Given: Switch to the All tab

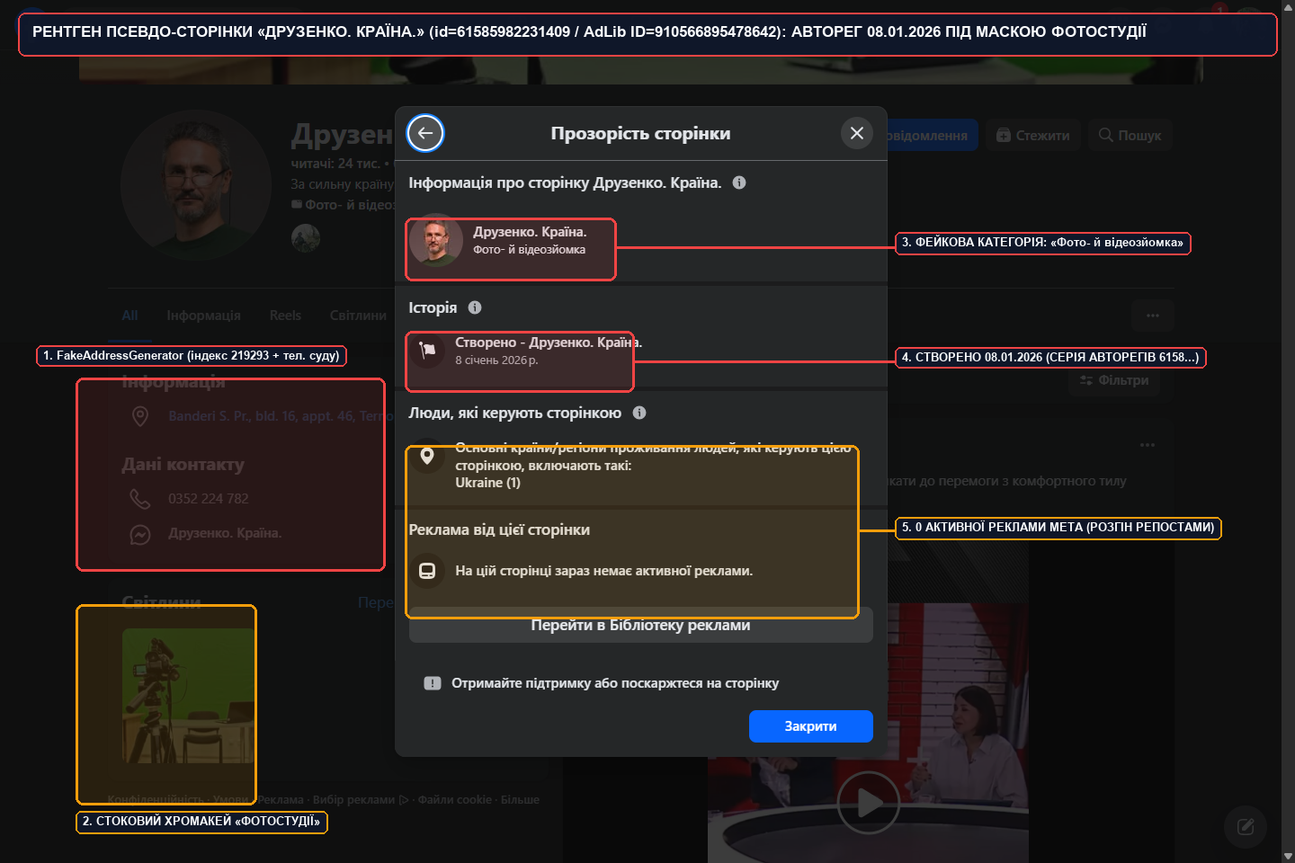Looking at the screenshot, I should click(129, 316).
